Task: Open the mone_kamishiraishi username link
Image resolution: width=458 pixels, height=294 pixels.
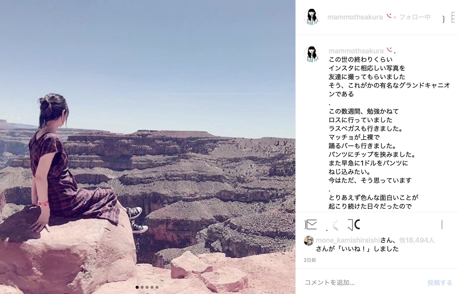Action: (348, 240)
